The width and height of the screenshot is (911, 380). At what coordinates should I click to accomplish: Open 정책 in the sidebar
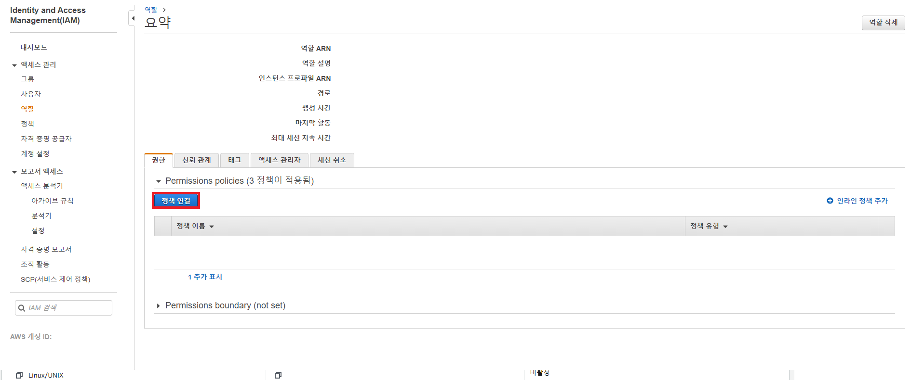tap(27, 124)
